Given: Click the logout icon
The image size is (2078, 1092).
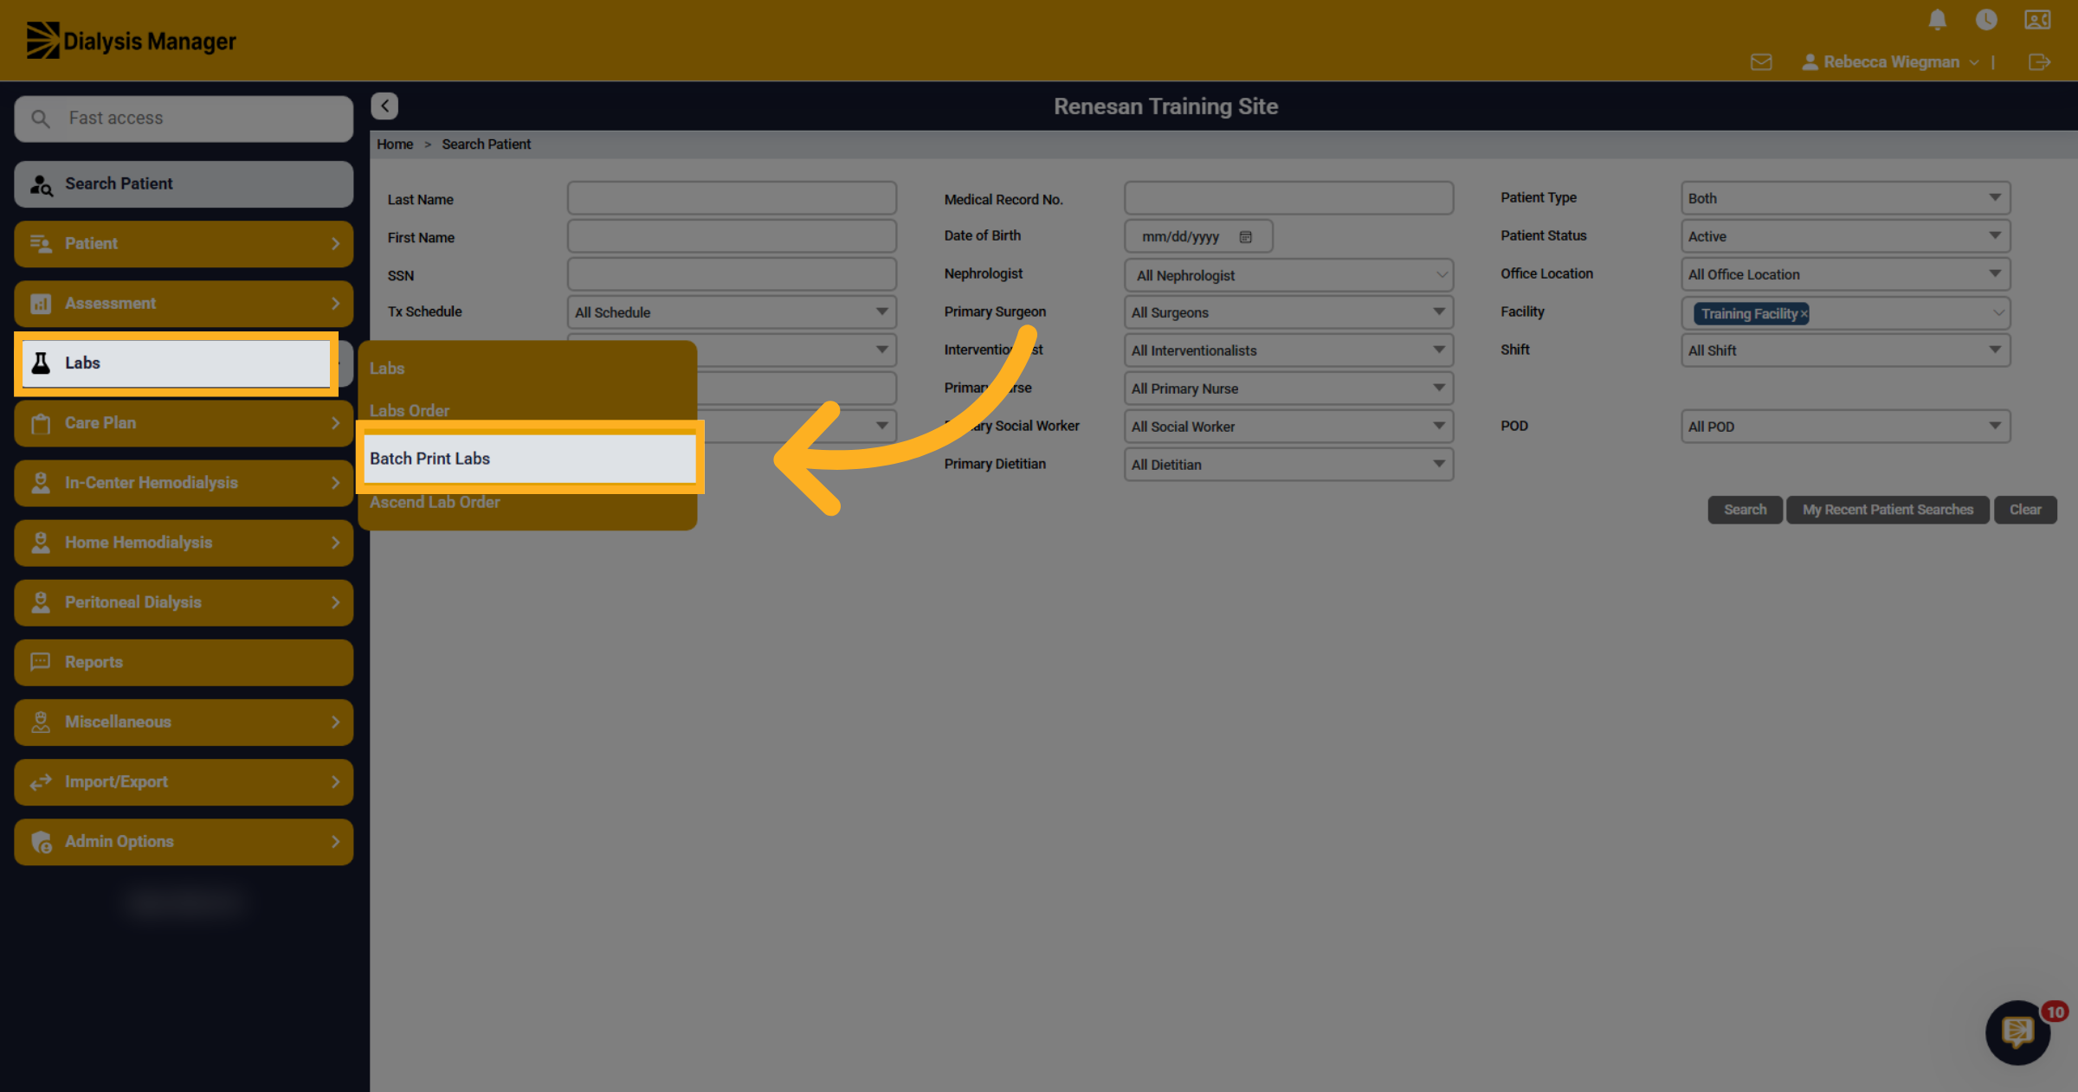Looking at the screenshot, I should tap(2039, 62).
